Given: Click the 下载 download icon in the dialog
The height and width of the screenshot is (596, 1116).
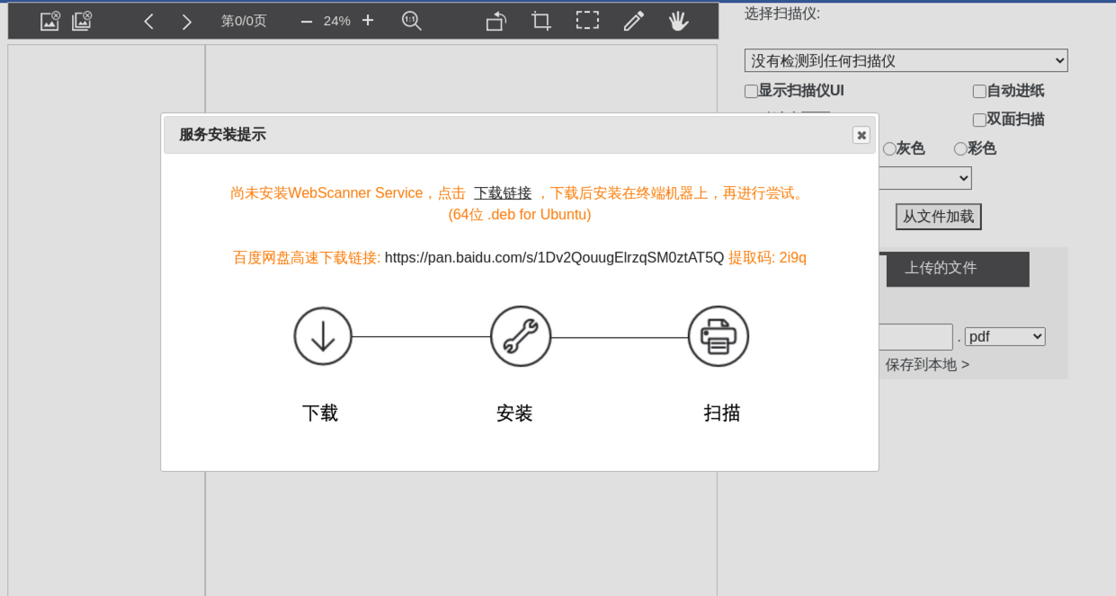Looking at the screenshot, I should (323, 336).
